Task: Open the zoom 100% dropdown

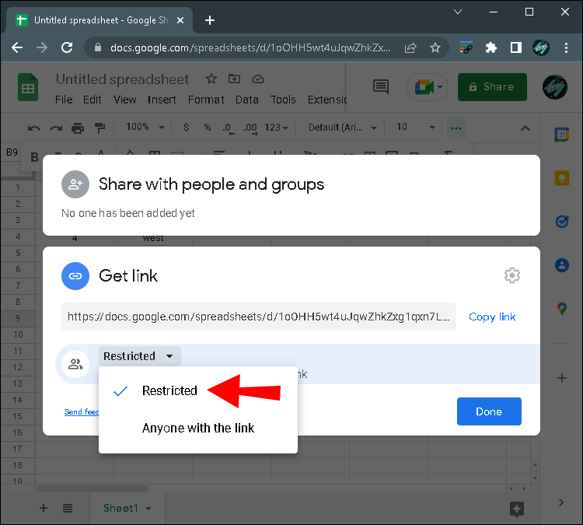Action: [x=145, y=128]
